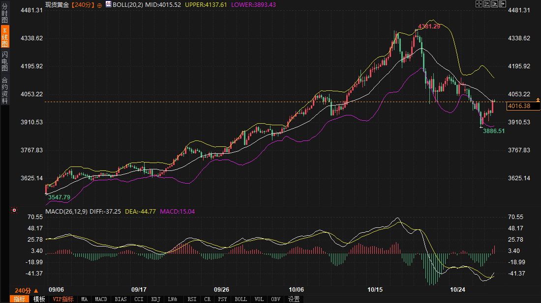Screen dimensions: 541x303
Task: Click LOWER:3893.43 value
Action: click(253, 5)
